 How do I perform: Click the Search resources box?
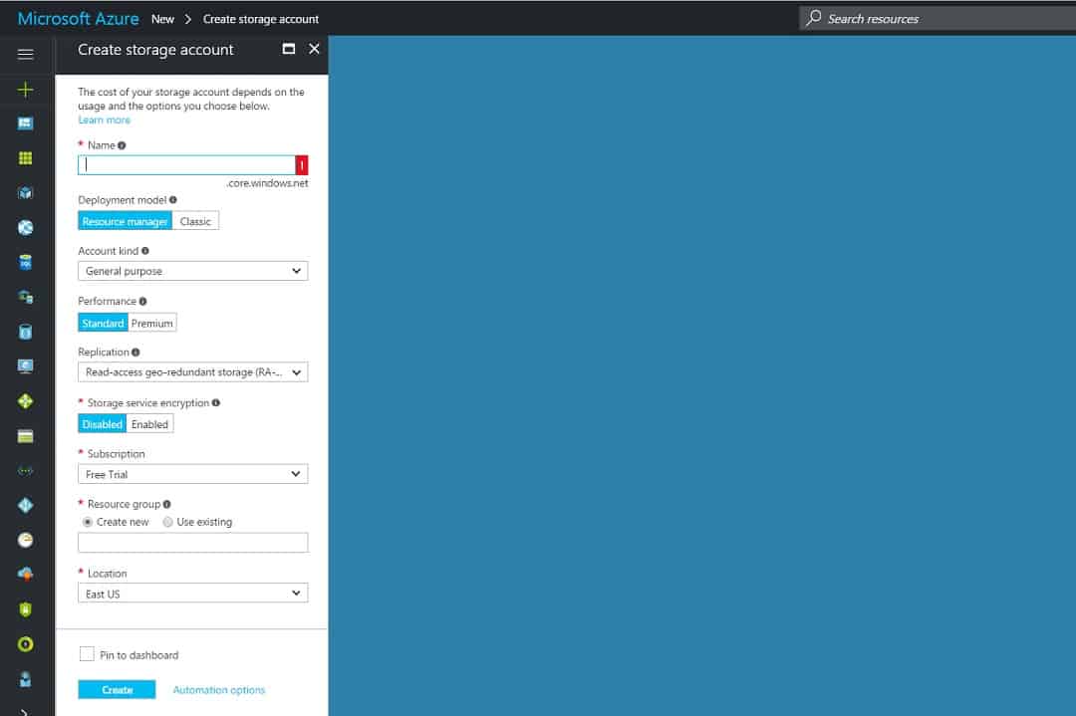[938, 19]
